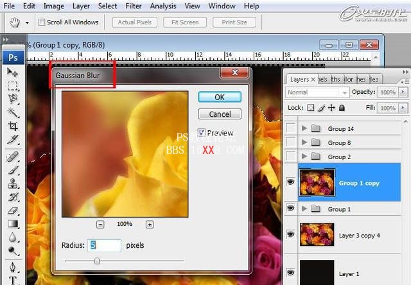Select the Clone Stamp tool
Screen dimensions: 411x285
click(12, 184)
